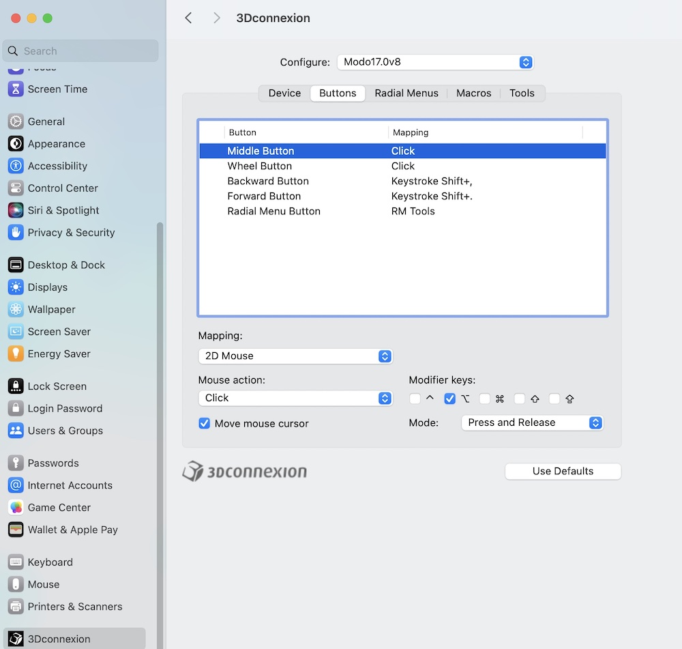Go forward with the right chevron
The image size is (682, 649).
point(217,18)
